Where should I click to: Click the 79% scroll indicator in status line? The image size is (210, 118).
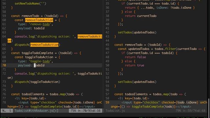tap(178, 111)
